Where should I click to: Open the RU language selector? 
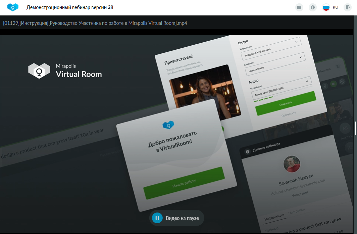(330, 7)
